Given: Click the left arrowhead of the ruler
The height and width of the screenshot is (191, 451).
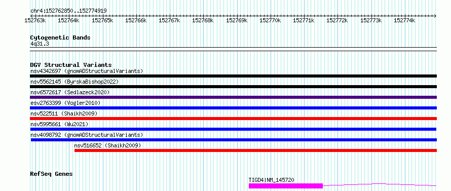Looking at the screenshot, I should 31,16.
